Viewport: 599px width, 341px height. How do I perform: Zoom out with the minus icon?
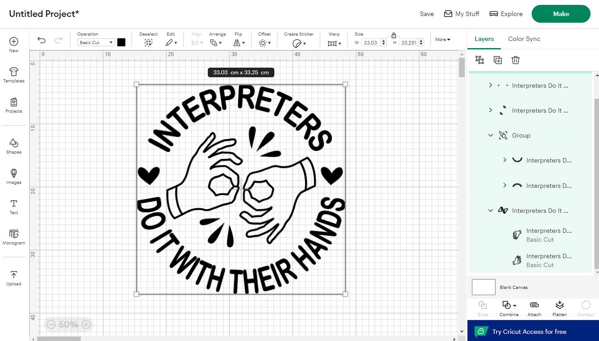[51, 325]
